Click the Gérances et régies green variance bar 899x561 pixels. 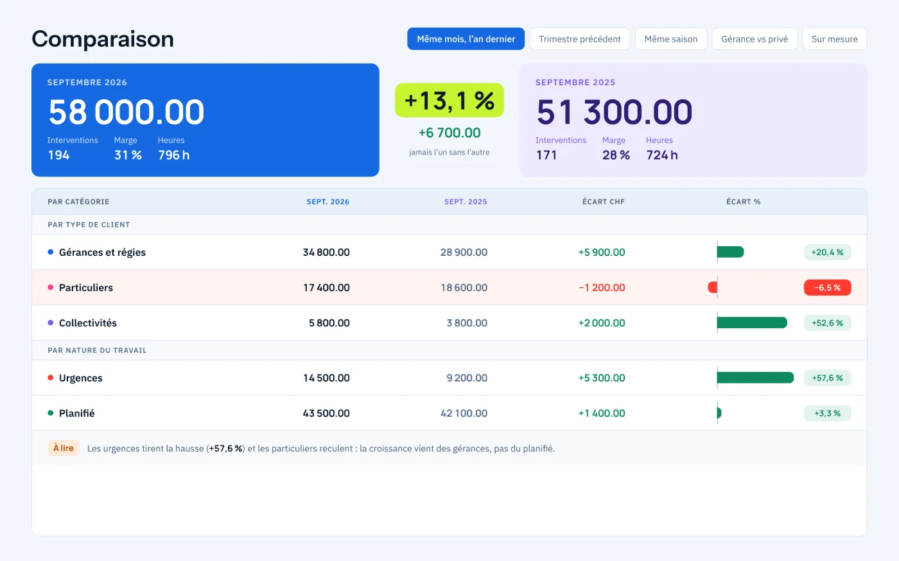tap(731, 252)
